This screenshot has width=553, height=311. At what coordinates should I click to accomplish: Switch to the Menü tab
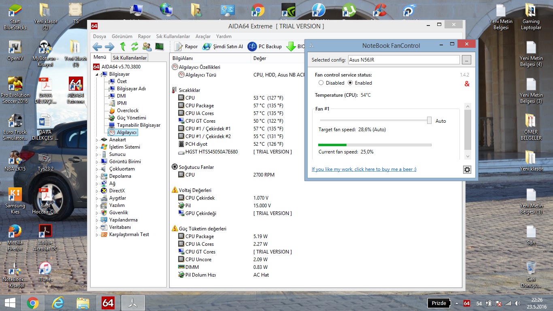tap(100, 58)
